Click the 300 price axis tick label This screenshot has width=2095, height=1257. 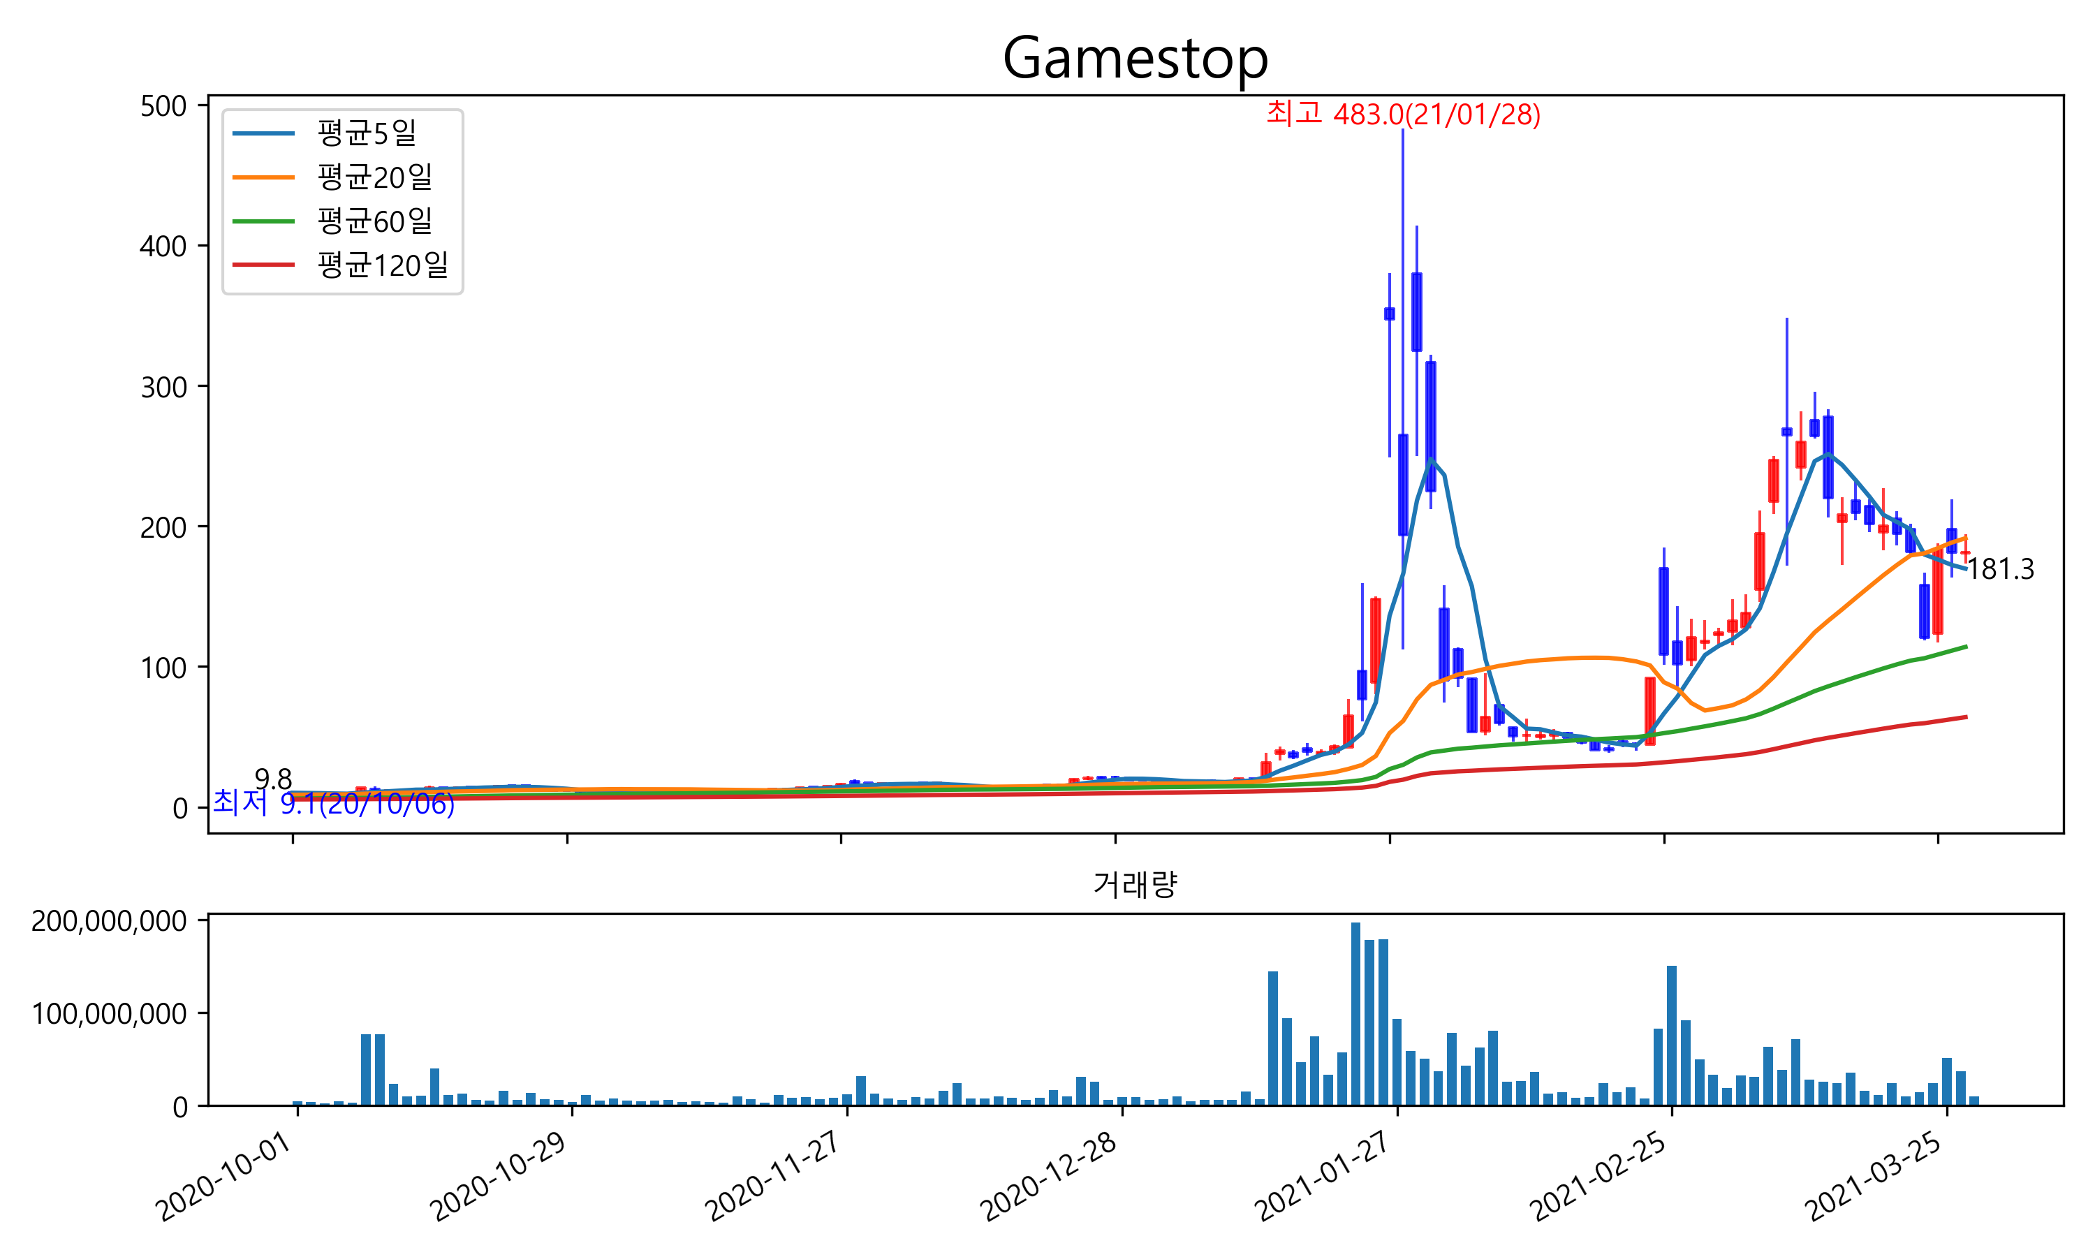click(163, 387)
